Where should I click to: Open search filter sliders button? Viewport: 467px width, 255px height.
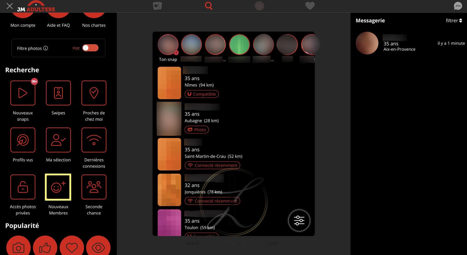pos(299,220)
